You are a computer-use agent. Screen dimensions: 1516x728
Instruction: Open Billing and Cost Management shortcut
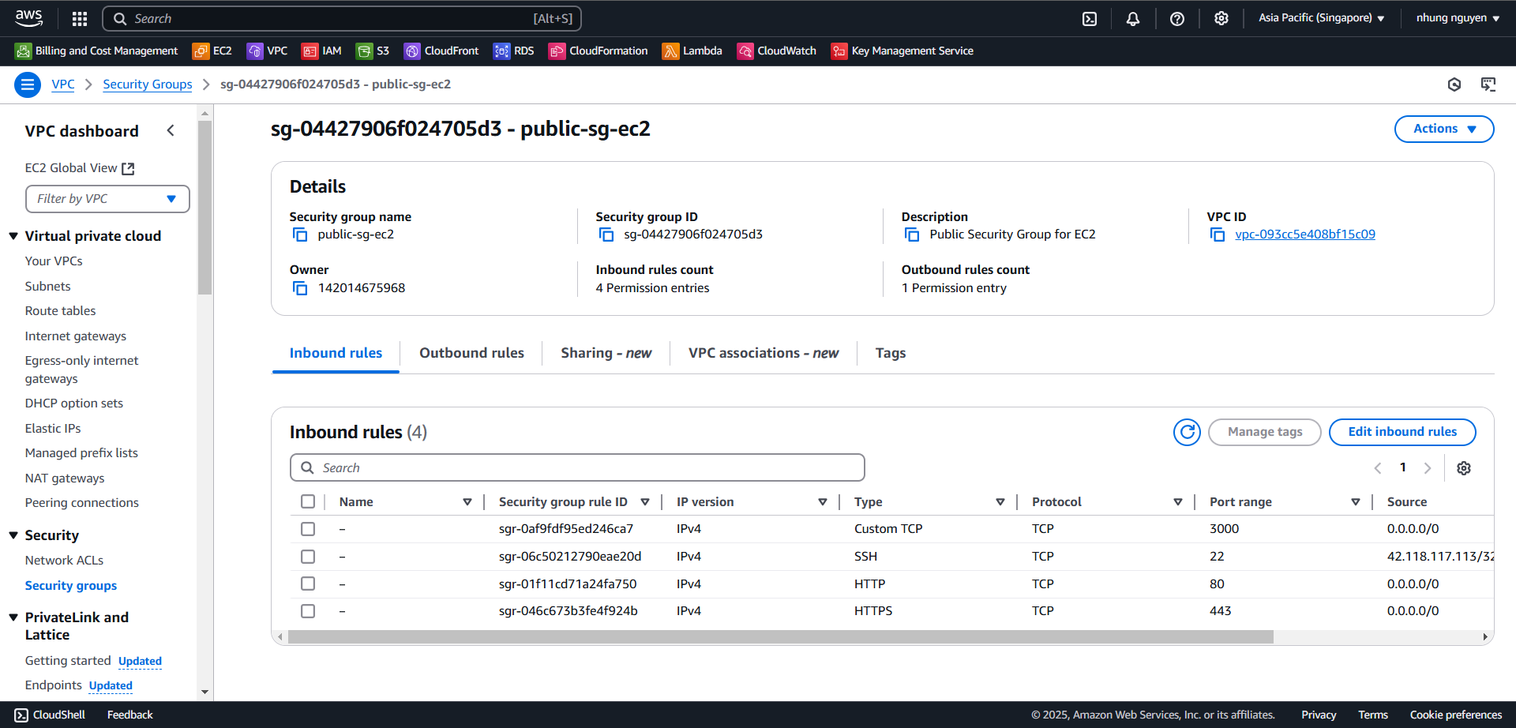coord(96,51)
